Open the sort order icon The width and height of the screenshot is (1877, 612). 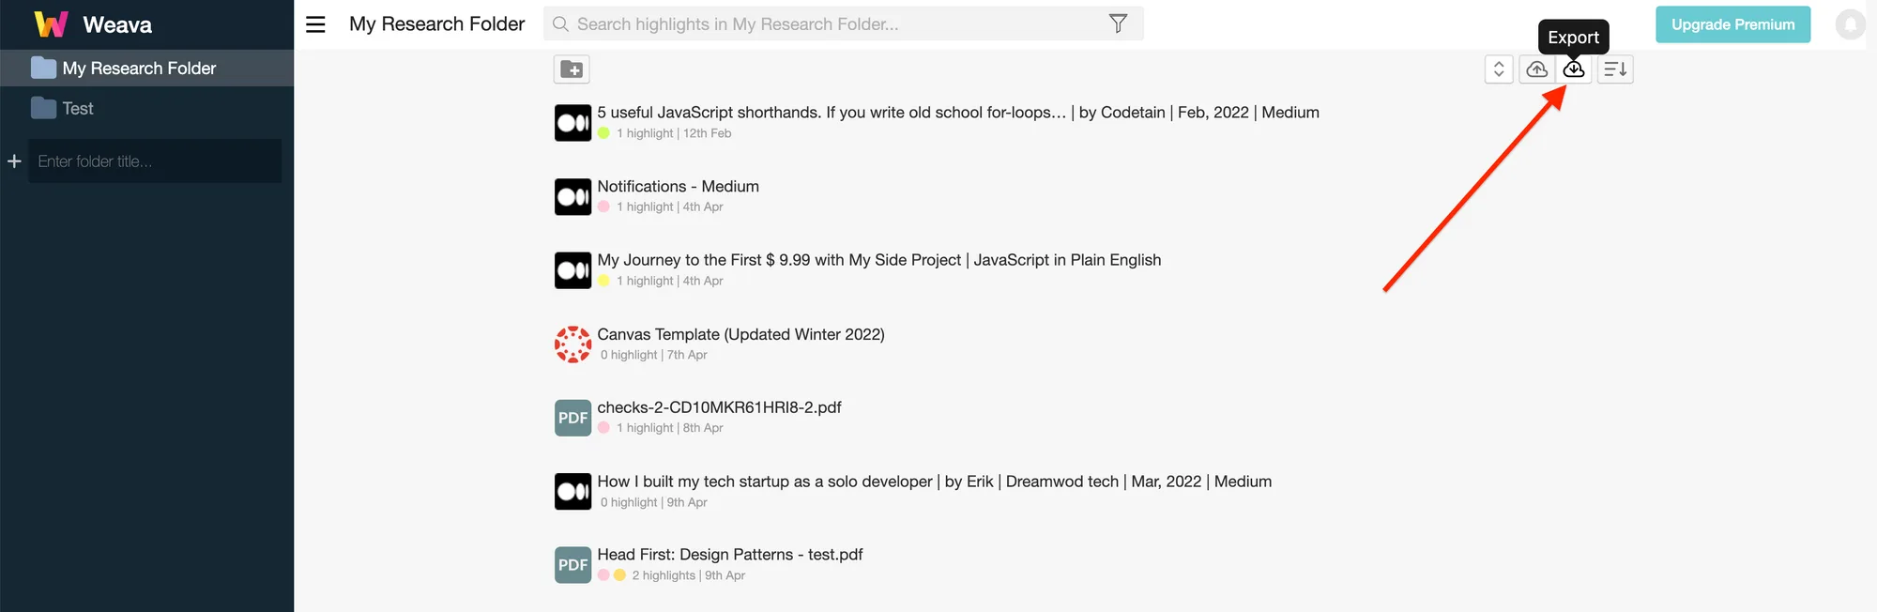click(1615, 69)
